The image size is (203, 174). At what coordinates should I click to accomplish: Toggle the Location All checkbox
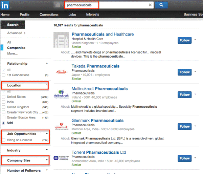(3, 92)
